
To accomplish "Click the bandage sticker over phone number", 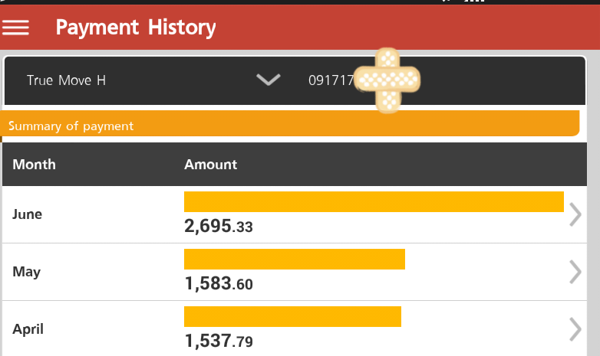I will 390,79.
